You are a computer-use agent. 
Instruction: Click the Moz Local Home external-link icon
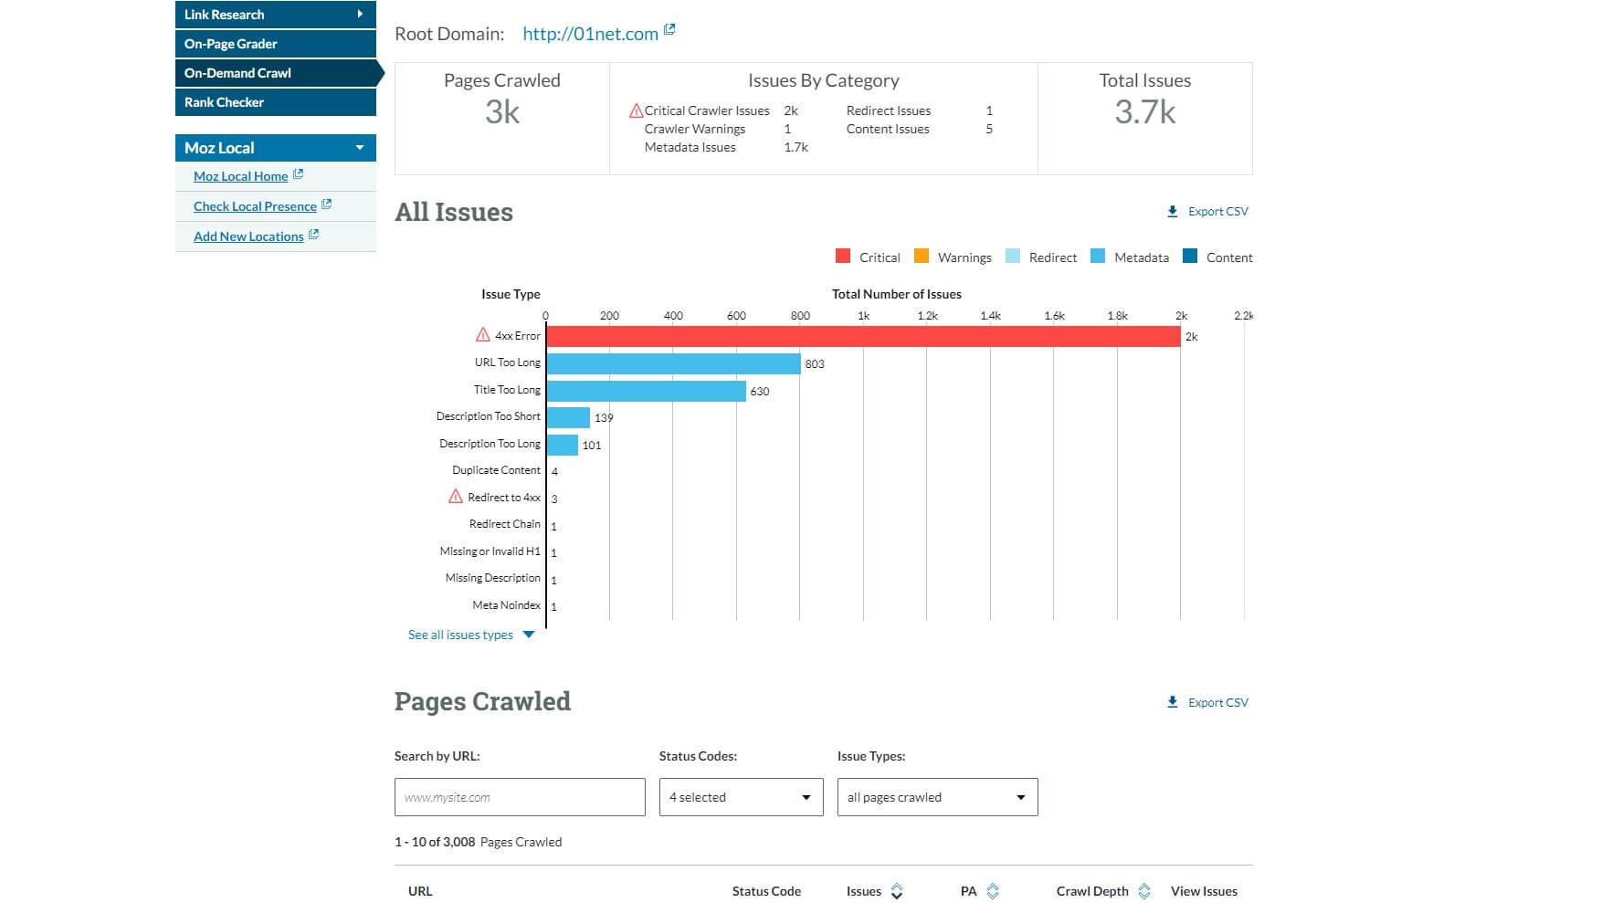pyautogui.click(x=298, y=173)
